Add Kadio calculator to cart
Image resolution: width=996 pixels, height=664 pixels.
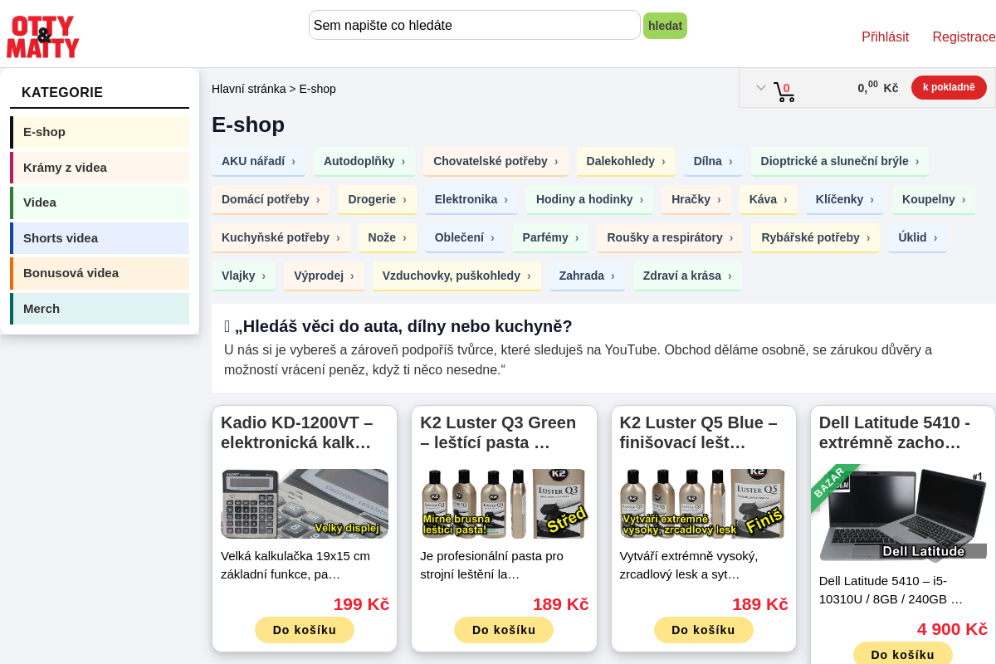305,630
